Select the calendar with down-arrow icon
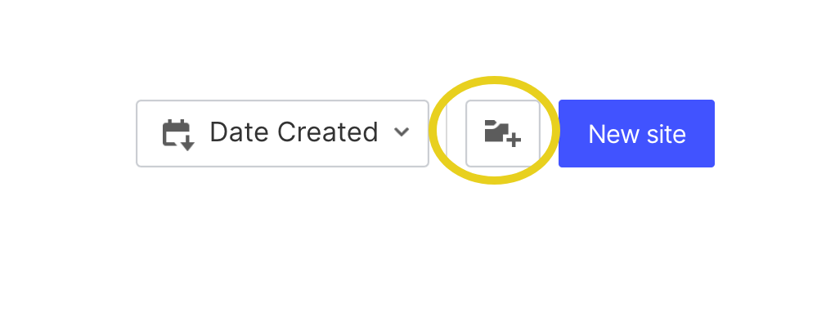This screenshot has width=826, height=330. coord(178,135)
